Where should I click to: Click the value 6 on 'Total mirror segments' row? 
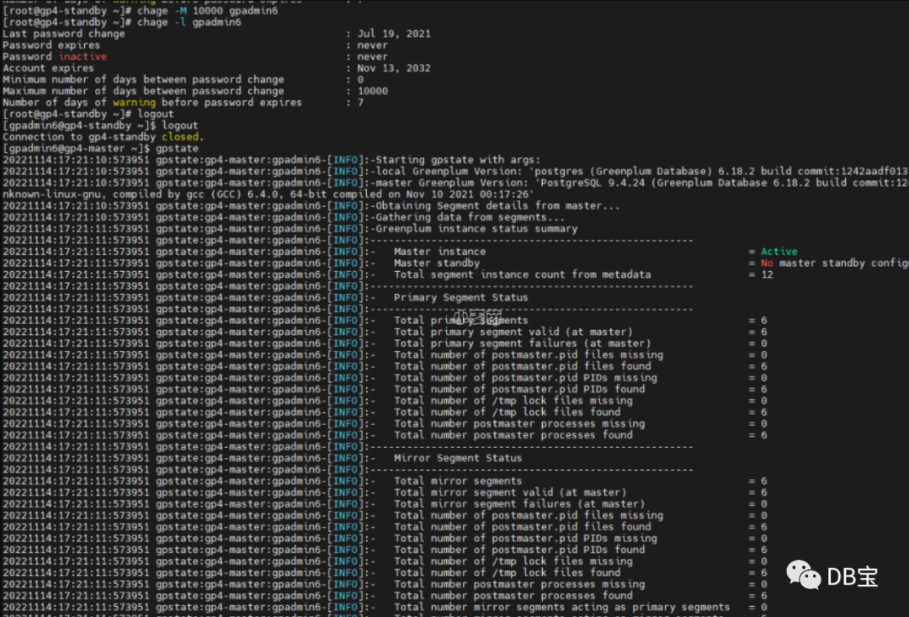[763, 481]
